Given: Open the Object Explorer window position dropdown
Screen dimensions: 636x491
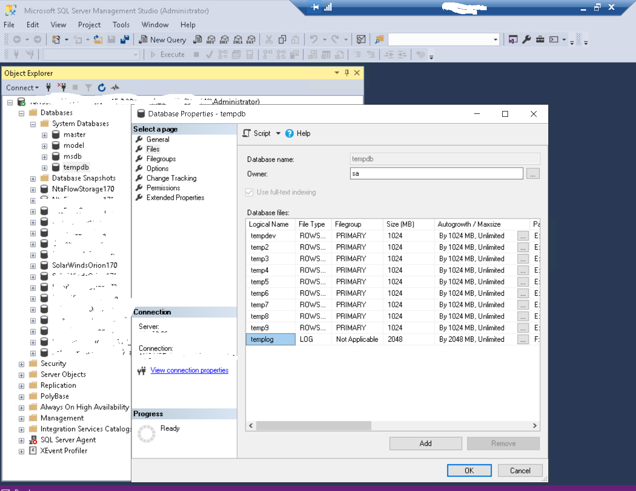Looking at the screenshot, I should click(x=337, y=73).
